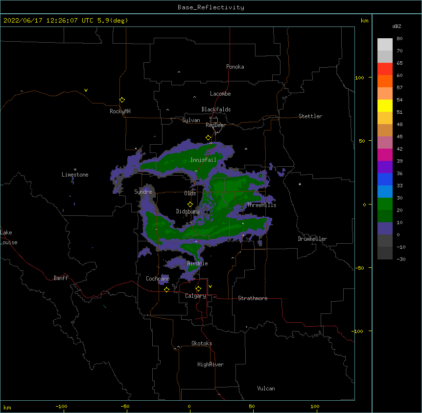Click the magenta 42 dBZ legend swatch
The image size is (422, 413).
385,155
